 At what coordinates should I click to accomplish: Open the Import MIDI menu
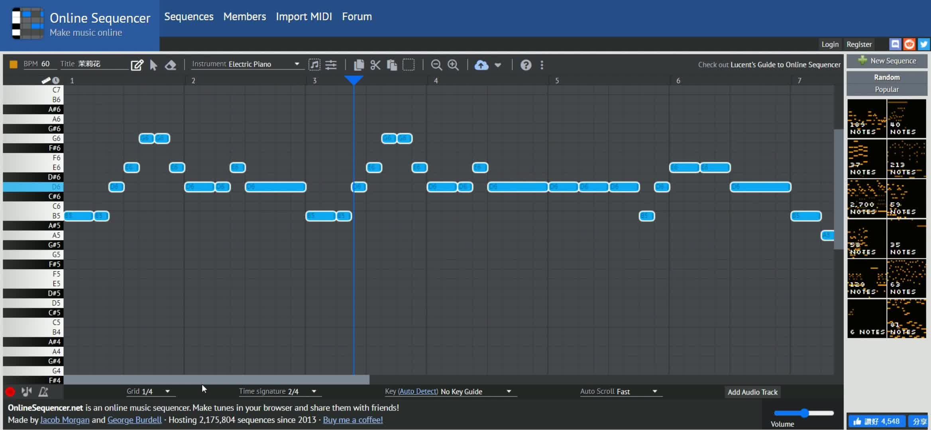304,16
